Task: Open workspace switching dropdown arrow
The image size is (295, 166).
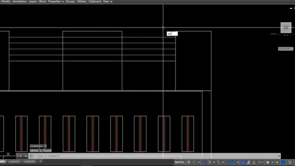Action: [x=272, y=162]
